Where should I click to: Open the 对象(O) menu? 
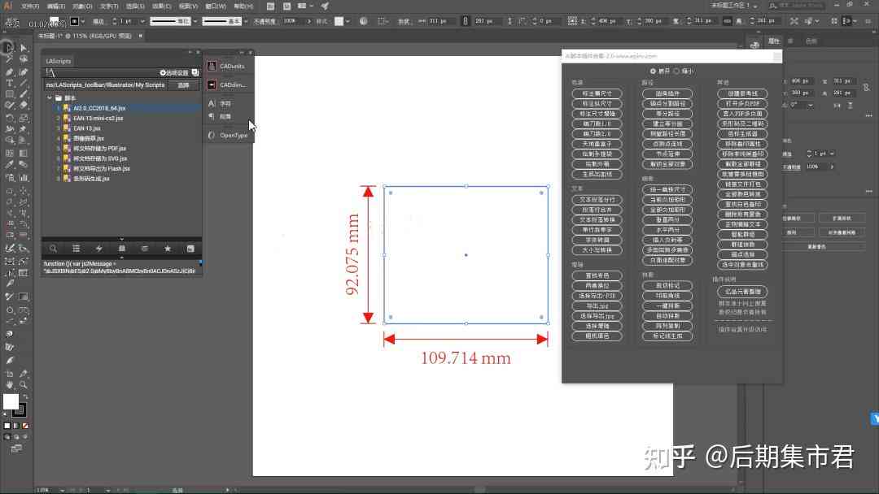[x=82, y=6]
